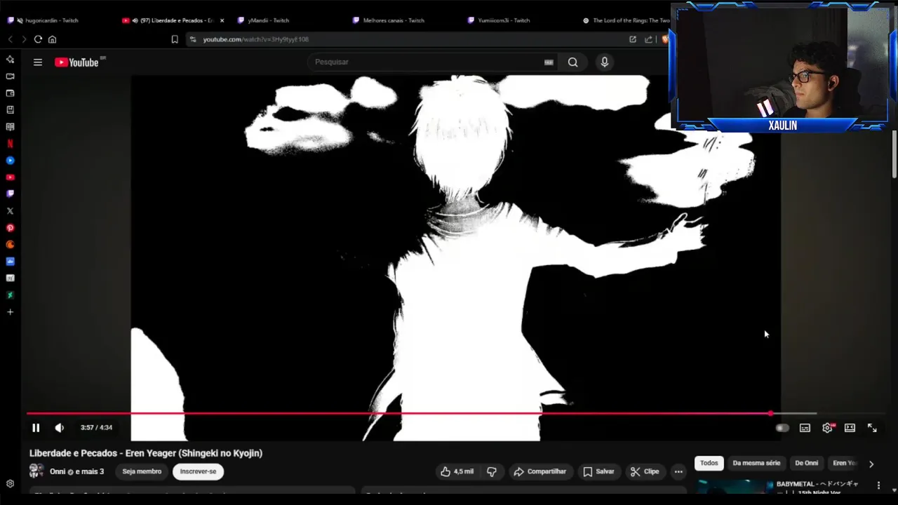Open Pinterest from browser sidebar

[x=10, y=228]
